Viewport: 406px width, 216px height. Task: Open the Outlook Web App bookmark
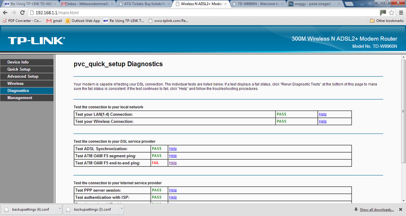coord(83,21)
